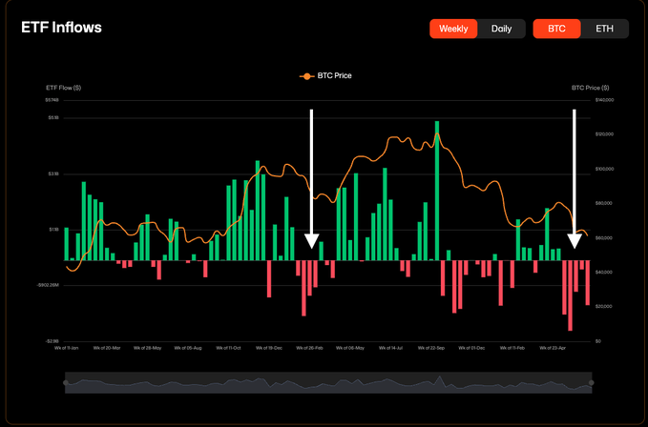The image size is (648, 427).
Task: Click the $40,000 price axis label
Action: (603, 273)
